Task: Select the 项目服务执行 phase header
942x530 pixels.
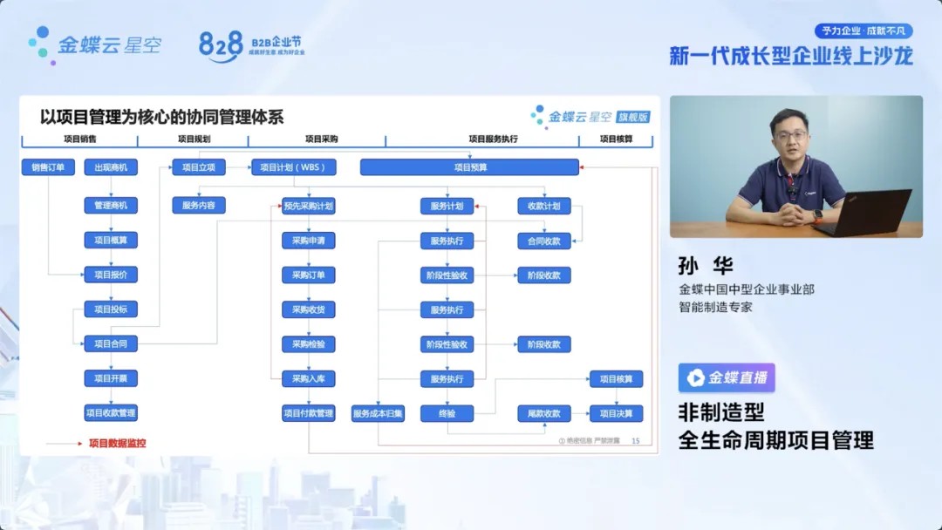Action: click(493, 139)
